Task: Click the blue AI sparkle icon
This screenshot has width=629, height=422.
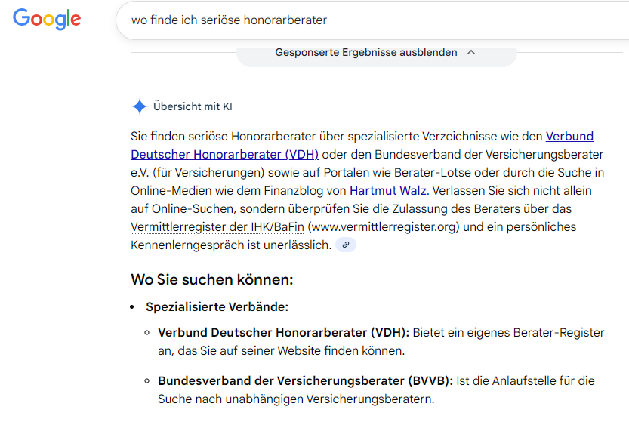Action: [139, 106]
